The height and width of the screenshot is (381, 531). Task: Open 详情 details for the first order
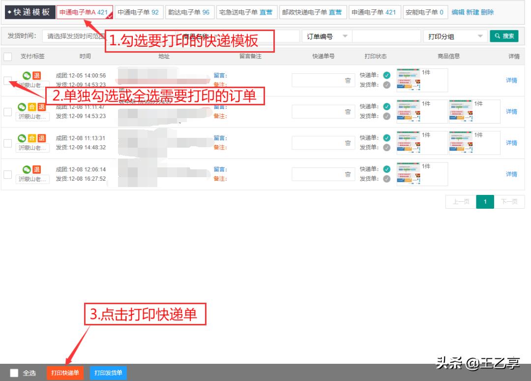511,80
